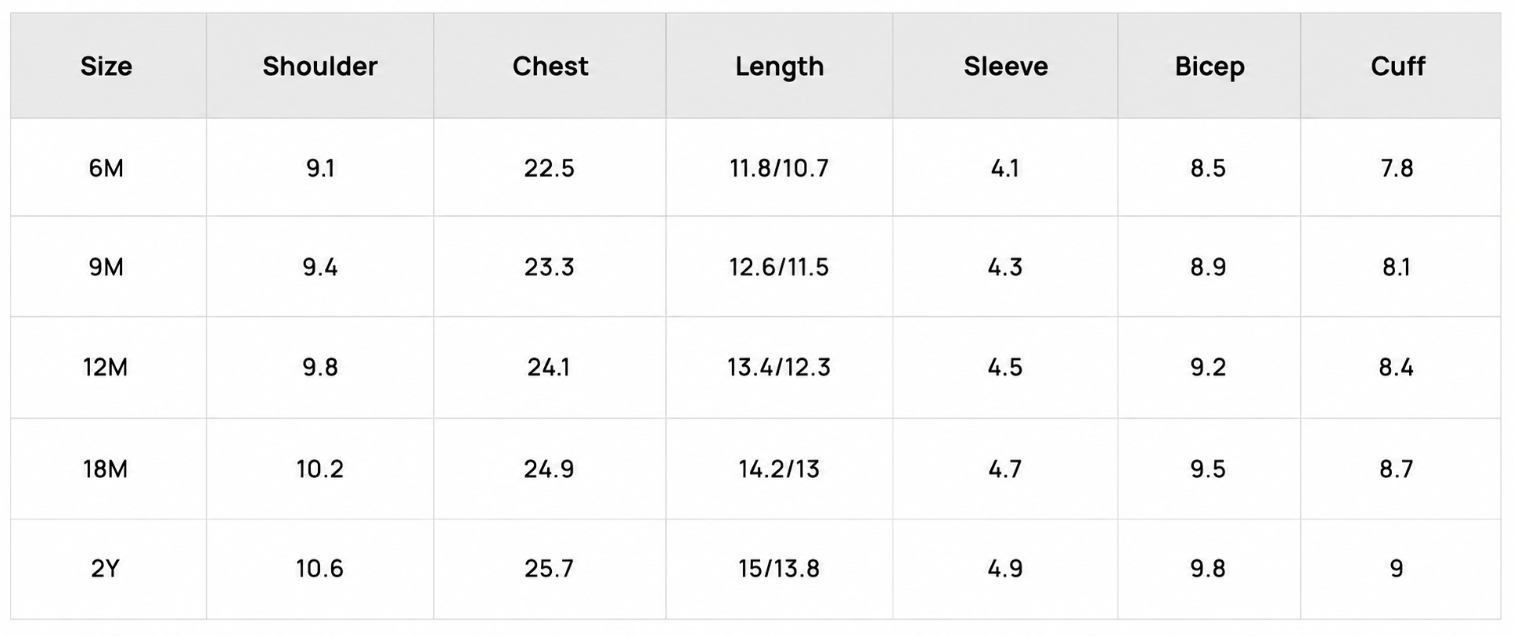1514x636 pixels.
Task: Click chest value 22.5 for 6M
Action: (x=549, y=168)
